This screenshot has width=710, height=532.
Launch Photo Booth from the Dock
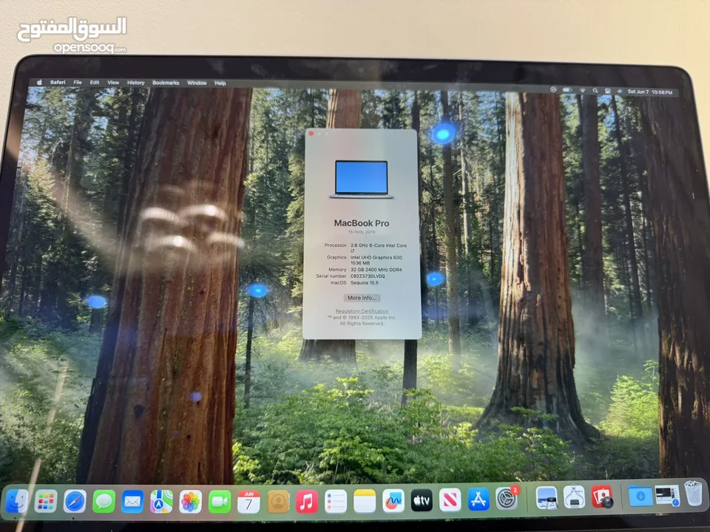602,497
